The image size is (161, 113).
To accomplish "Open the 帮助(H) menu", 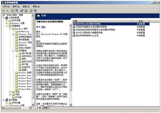I will point(36,7).
